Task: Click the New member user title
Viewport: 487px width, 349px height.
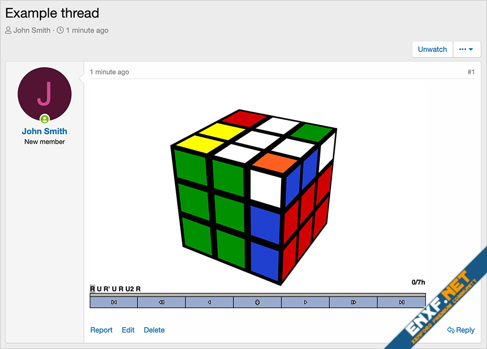Action: (x=44, y=142)
